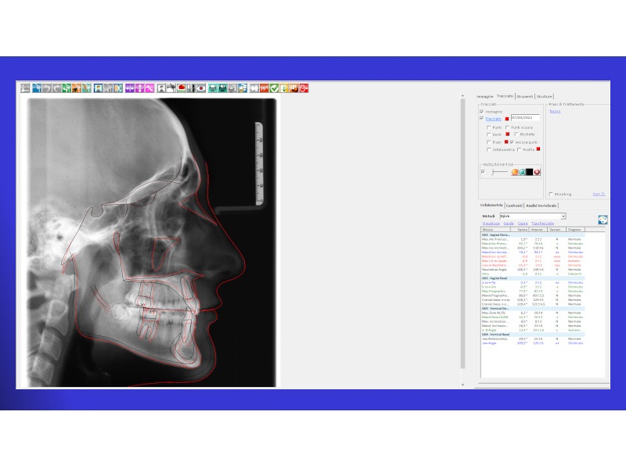
Task: Click the yellow download arrow toolbar icon
Action: [284, 88]
